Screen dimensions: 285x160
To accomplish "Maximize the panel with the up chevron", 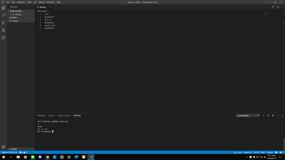I will pyautogui.click(x=277, y=116).
